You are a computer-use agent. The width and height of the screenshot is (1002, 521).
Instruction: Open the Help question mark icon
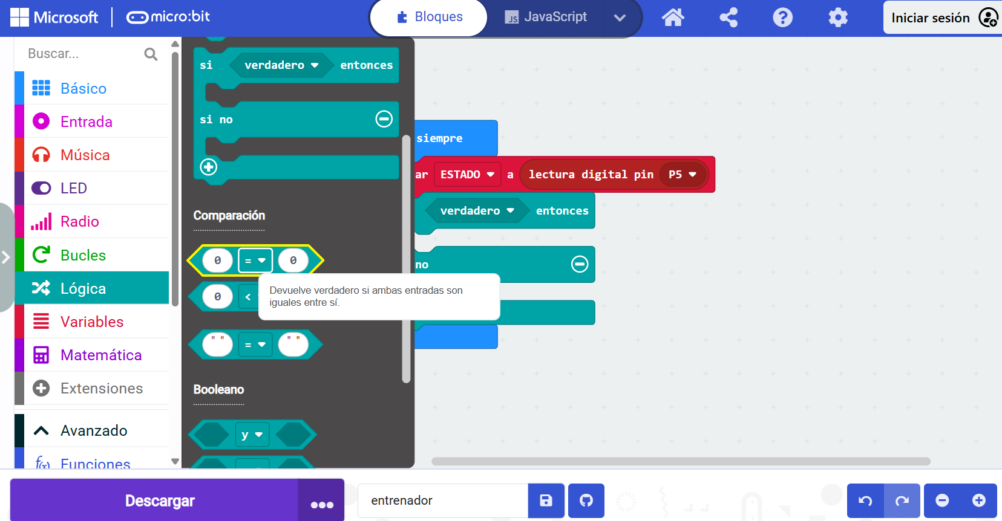(782, 18)
